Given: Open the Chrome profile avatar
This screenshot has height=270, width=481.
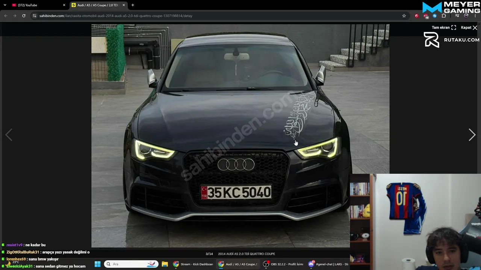Looking at the screenshot, I should (x=466, y=16).
